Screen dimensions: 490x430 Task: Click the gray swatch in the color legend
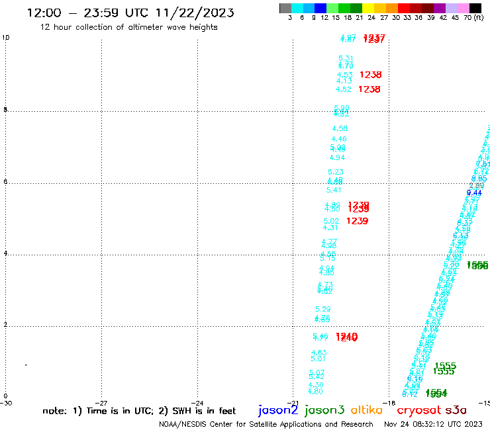pos(285,8)
